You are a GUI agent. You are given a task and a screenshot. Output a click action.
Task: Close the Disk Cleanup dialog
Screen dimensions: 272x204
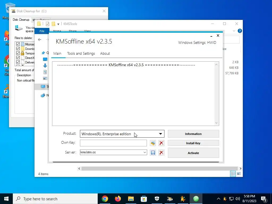click(104, 11)
